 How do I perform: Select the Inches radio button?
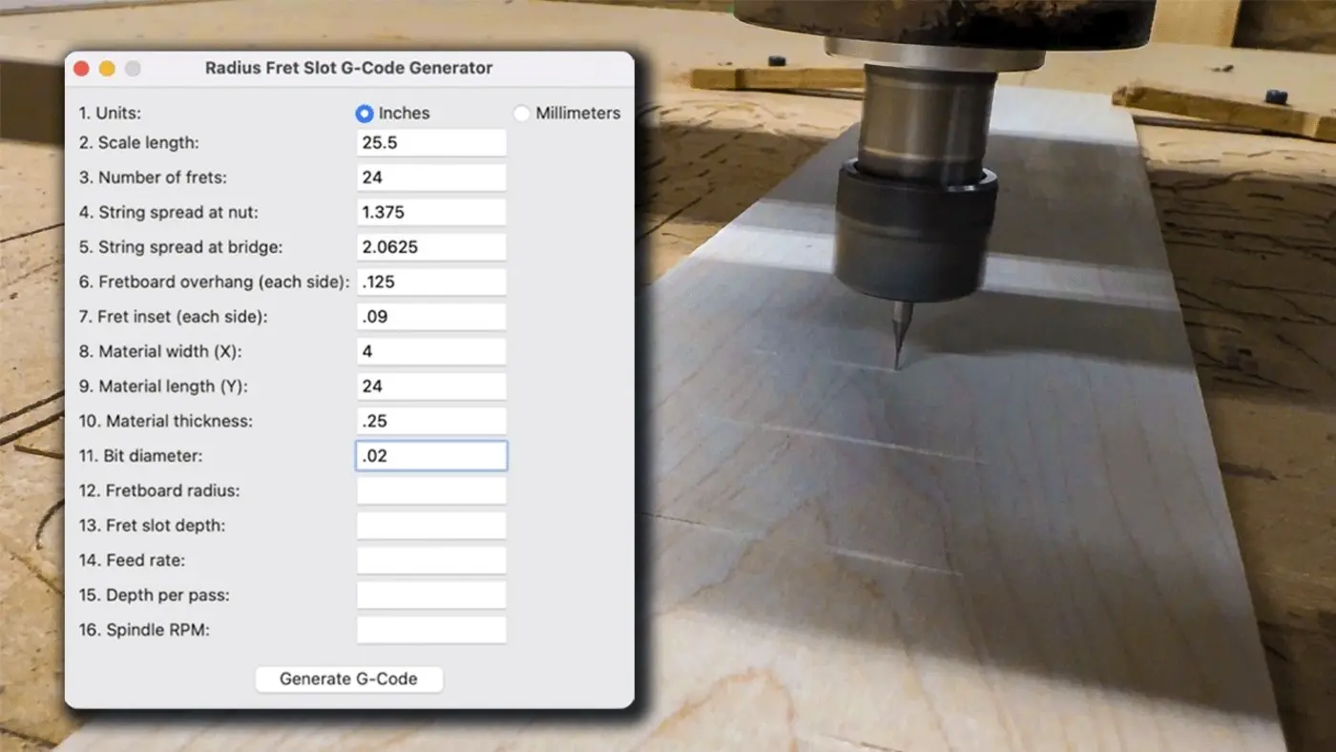pyautogui.click(x=365, y=113)
